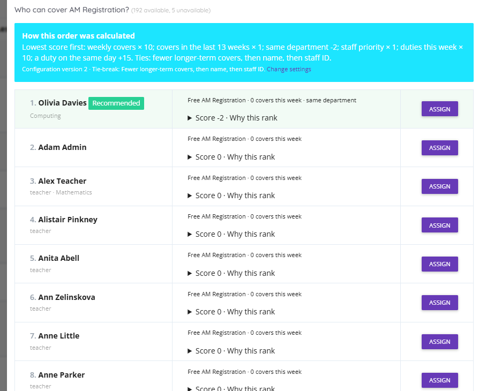
Task: Assign Ann Zelinskova to the cover
Action: [x=439, y=303]
